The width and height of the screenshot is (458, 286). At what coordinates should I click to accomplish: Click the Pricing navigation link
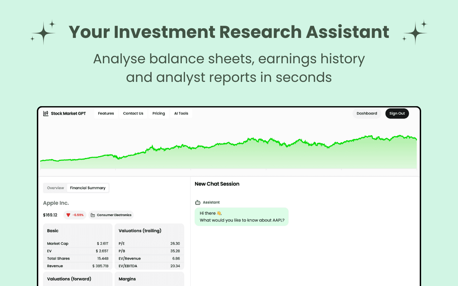(159, 113)
